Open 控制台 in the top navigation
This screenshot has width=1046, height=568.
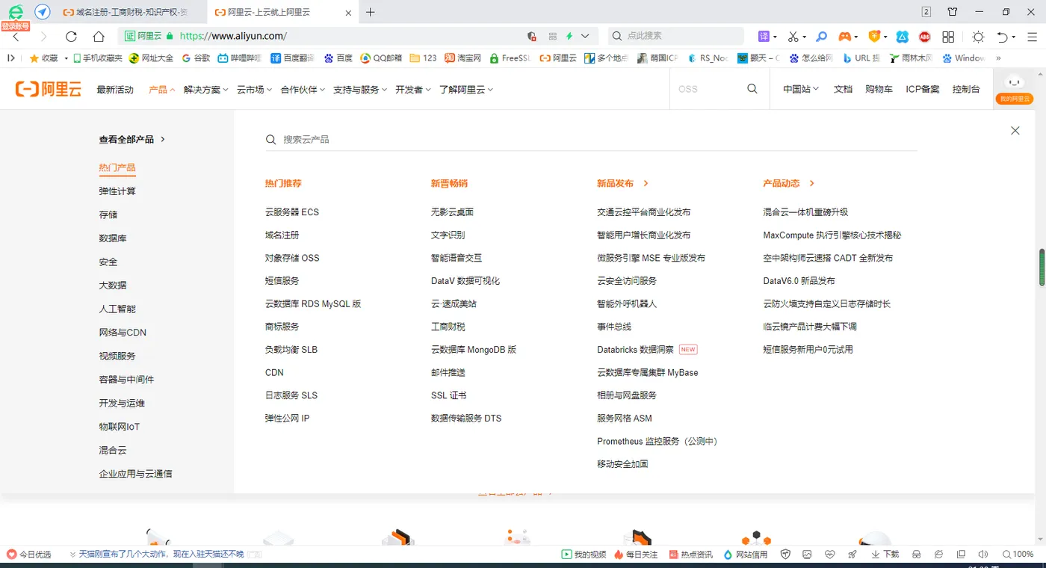pyautogui.click(x=966, y=89)
